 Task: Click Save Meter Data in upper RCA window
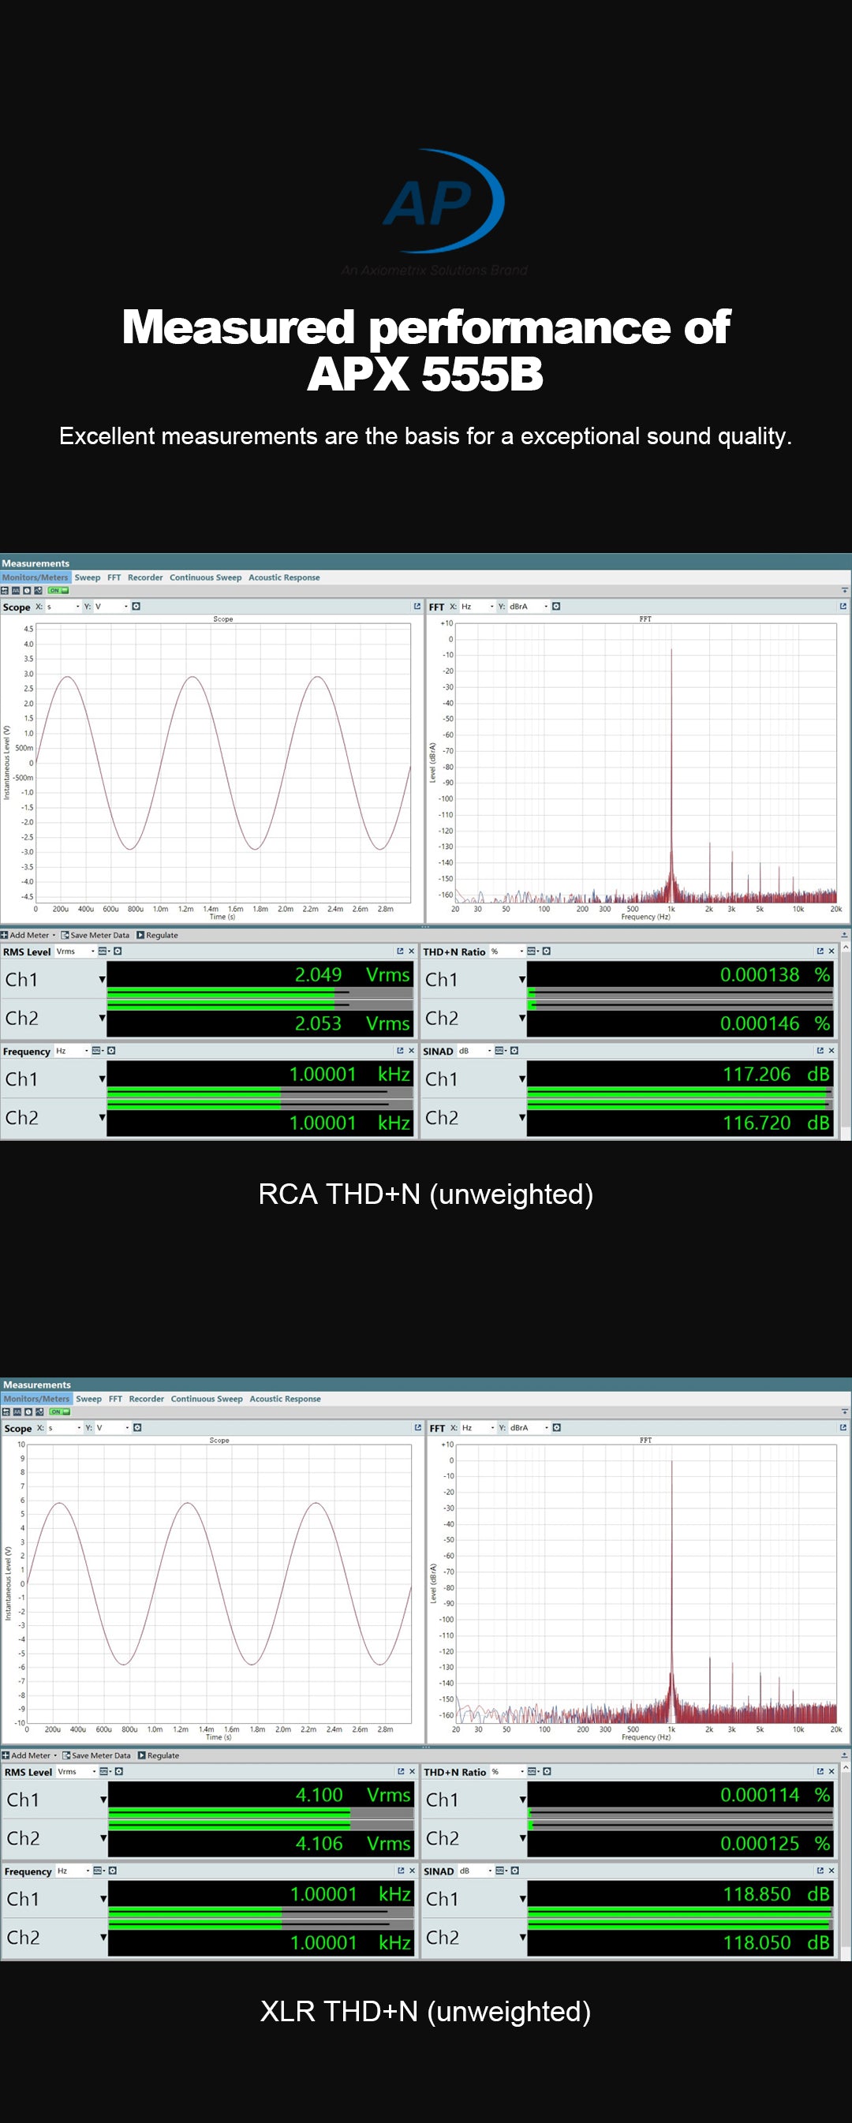click(95, 936)
